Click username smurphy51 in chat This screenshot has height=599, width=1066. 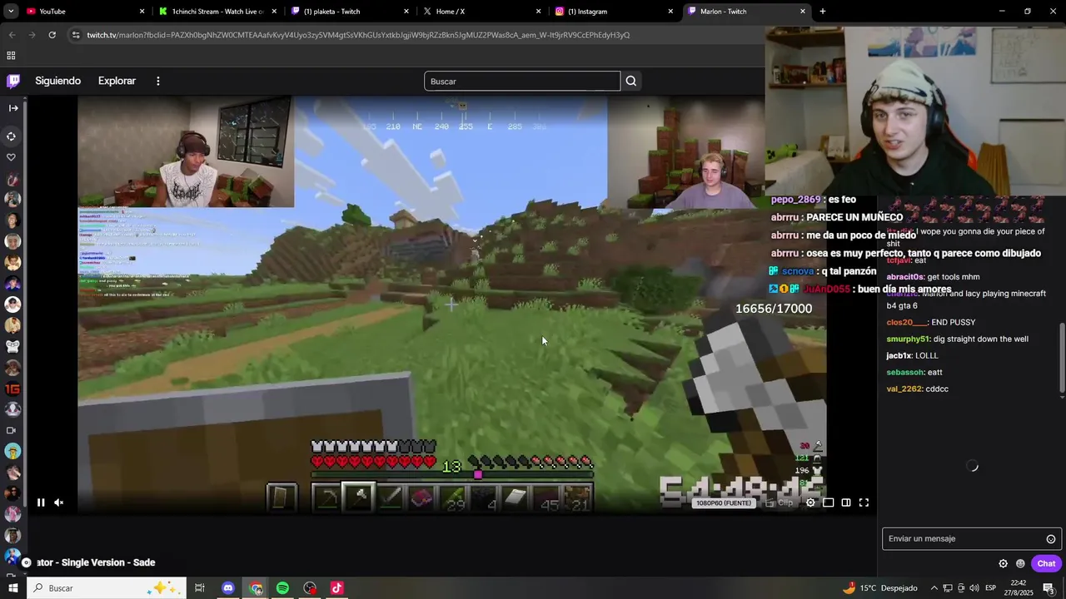(x=908, y=339)
